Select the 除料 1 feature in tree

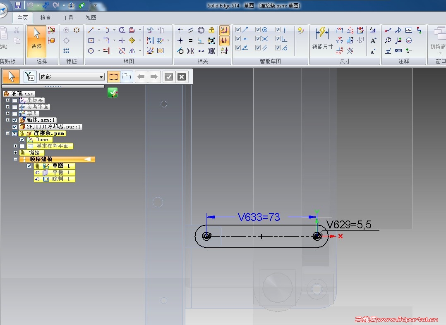(54, 179)
